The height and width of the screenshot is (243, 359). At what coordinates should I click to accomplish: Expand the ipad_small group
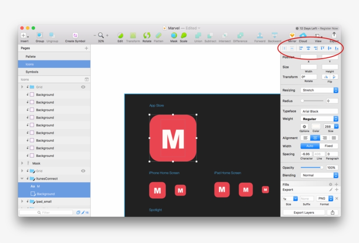22,201
